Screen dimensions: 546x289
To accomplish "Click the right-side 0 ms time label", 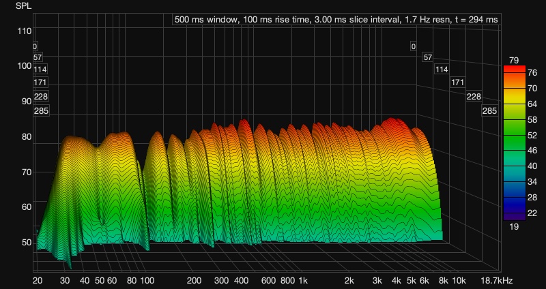I will 413,46.
